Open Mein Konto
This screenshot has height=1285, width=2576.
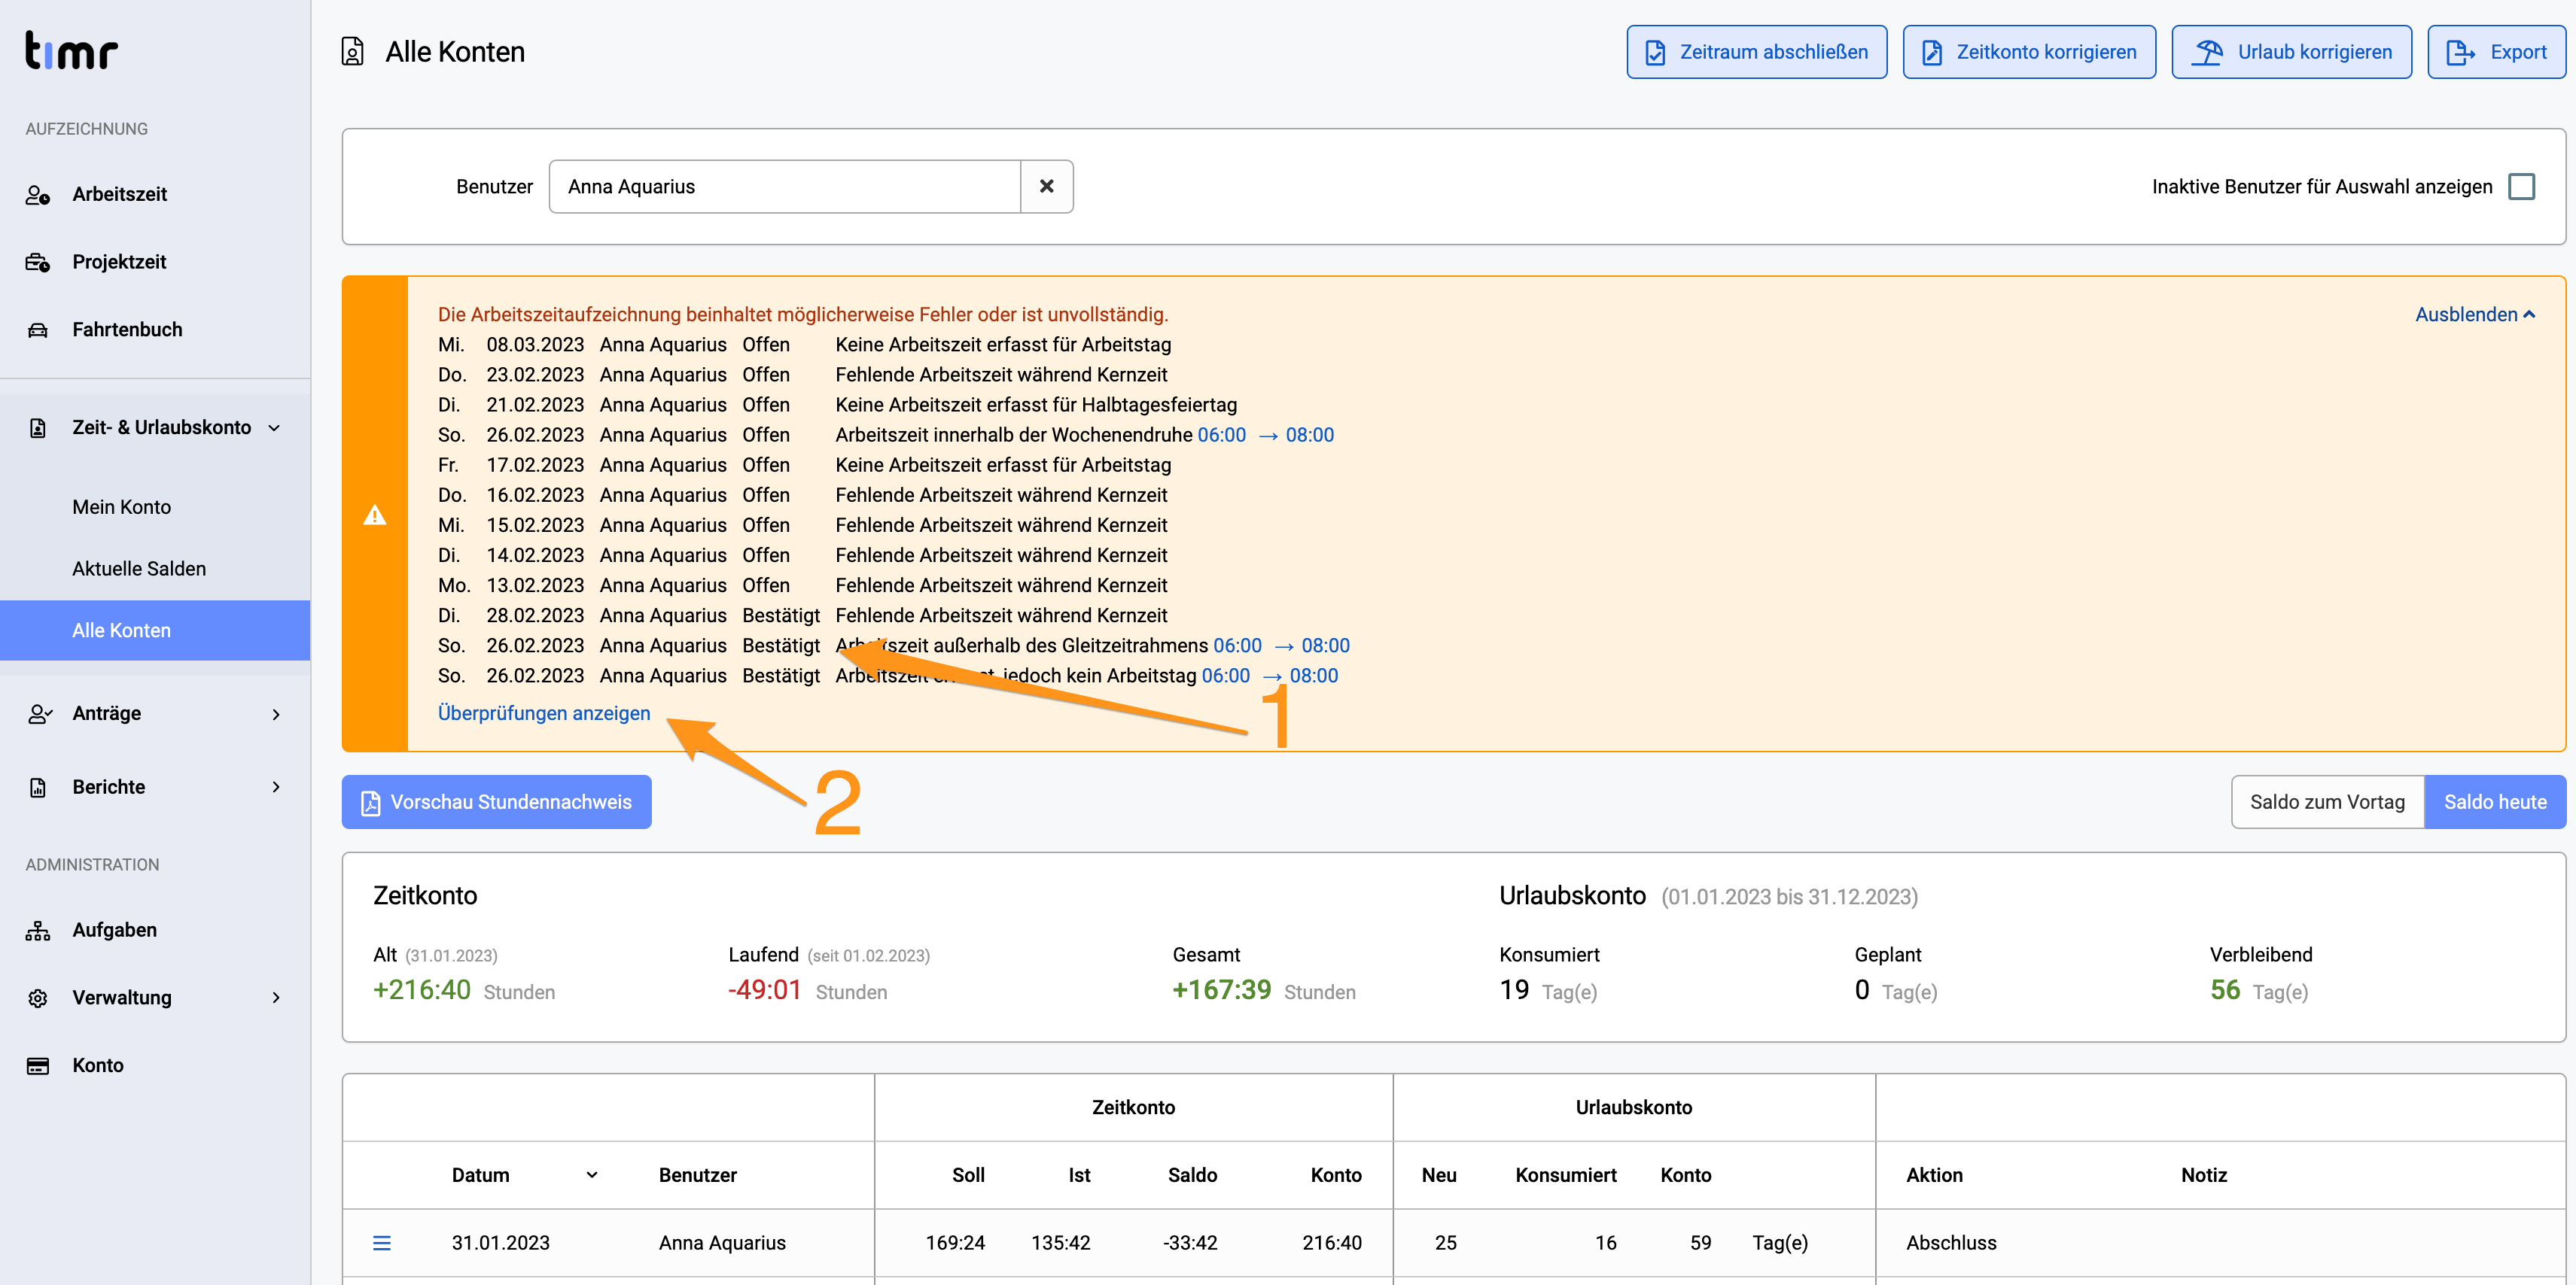pos(122,506)
